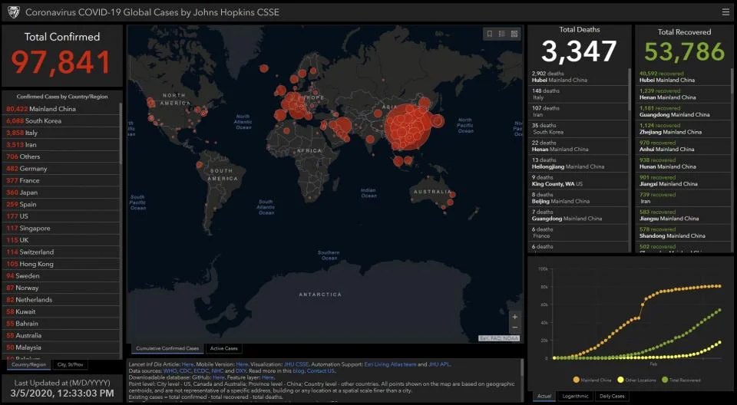Open the Esri Living Atlas team link
This screenshot has height=405, width=737.
pos(390,364)
